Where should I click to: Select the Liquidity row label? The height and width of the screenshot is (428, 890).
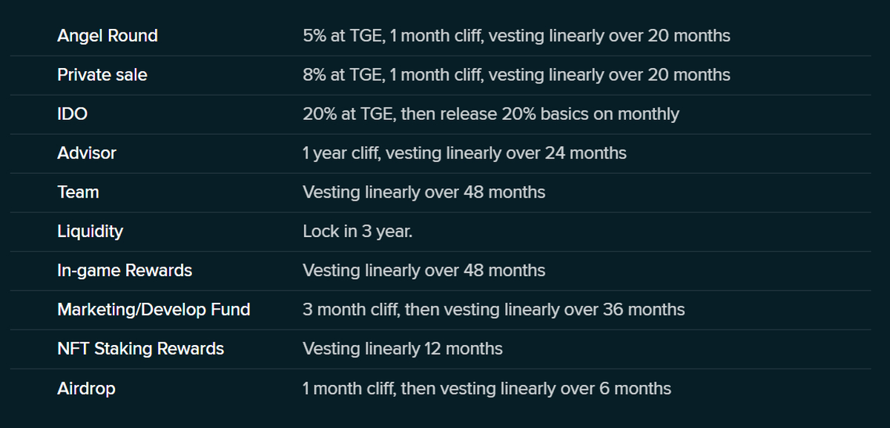click(90, 231)
